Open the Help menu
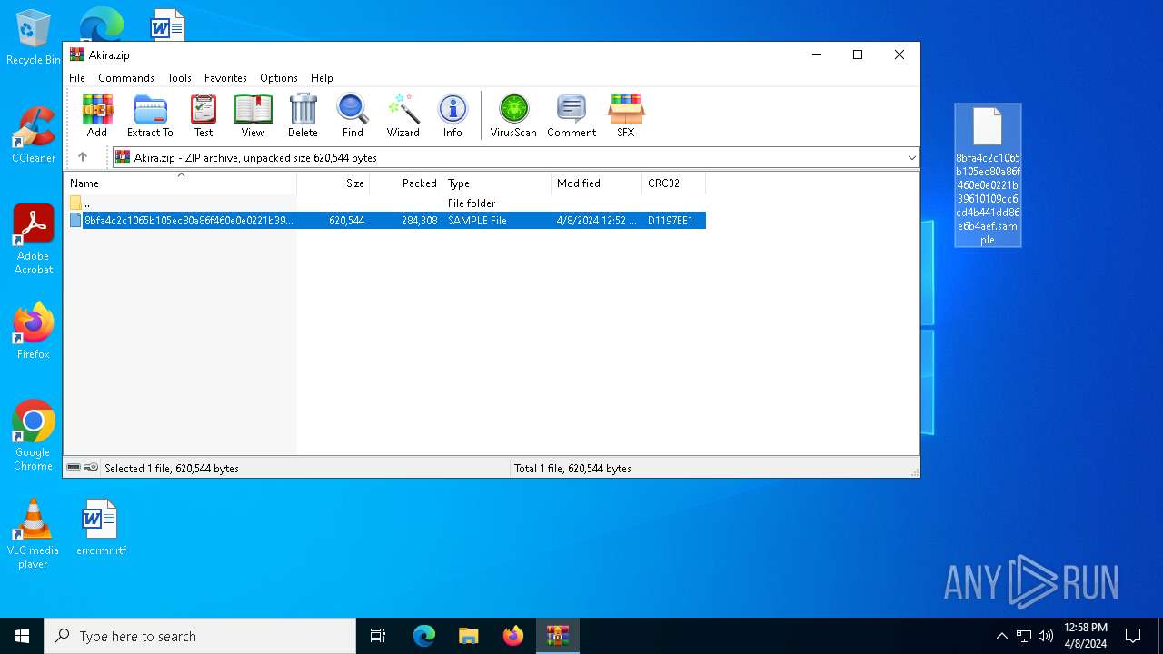 point(322,78)
